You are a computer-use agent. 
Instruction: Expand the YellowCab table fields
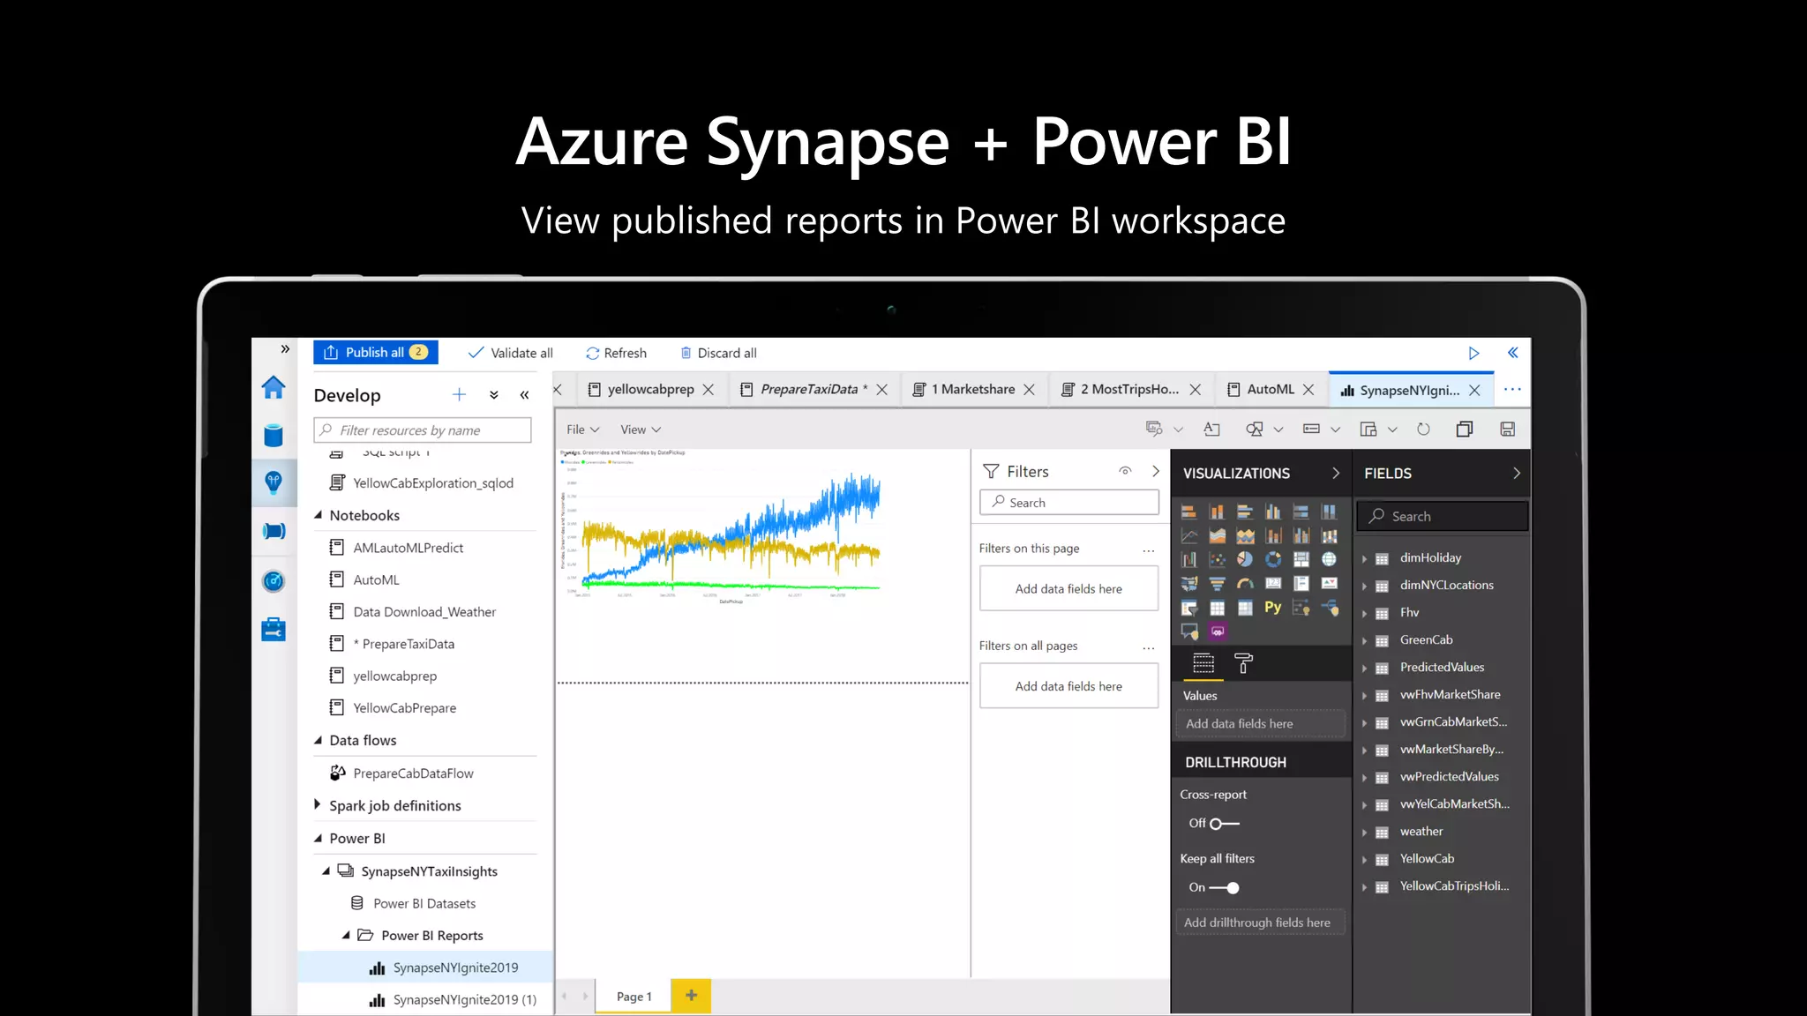[x=1364, y=860]
